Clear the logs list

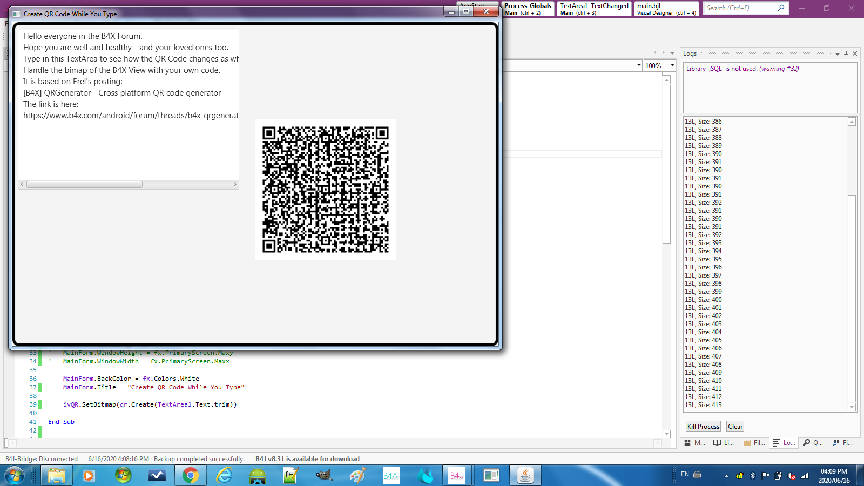[735, 427]
